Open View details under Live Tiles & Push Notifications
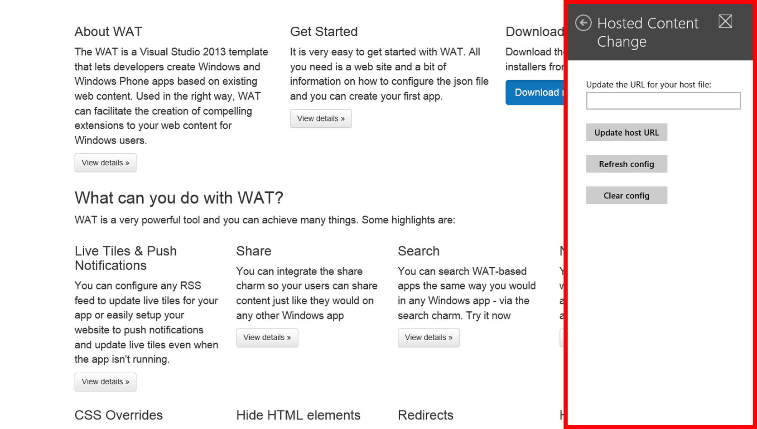Screen dimensions: 757x429 (x=106, y=382)
